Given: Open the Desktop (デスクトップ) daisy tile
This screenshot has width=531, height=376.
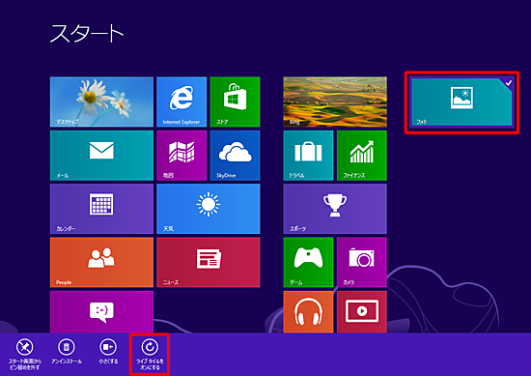Looking at the screenshot, I should pos(101,101).
